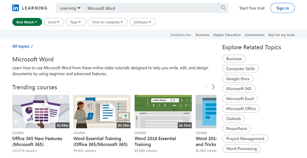The width and height of the screenshot is (307, 158).
Task: Select Google Docs topic chip
Action: (238, 79)
